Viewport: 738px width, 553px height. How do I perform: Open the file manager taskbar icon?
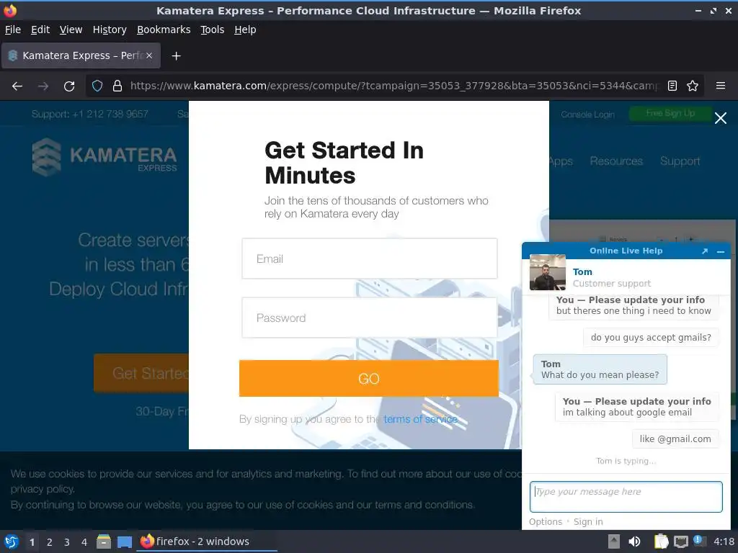(x=104, y=541)
